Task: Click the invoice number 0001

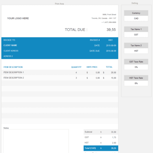Action: click(110, 40)
